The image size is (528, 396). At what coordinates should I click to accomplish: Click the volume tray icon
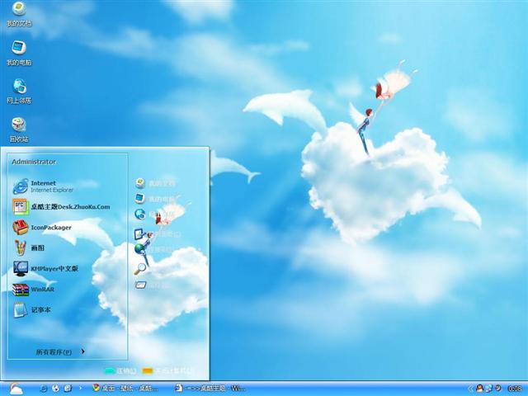(x=497, y=389)
